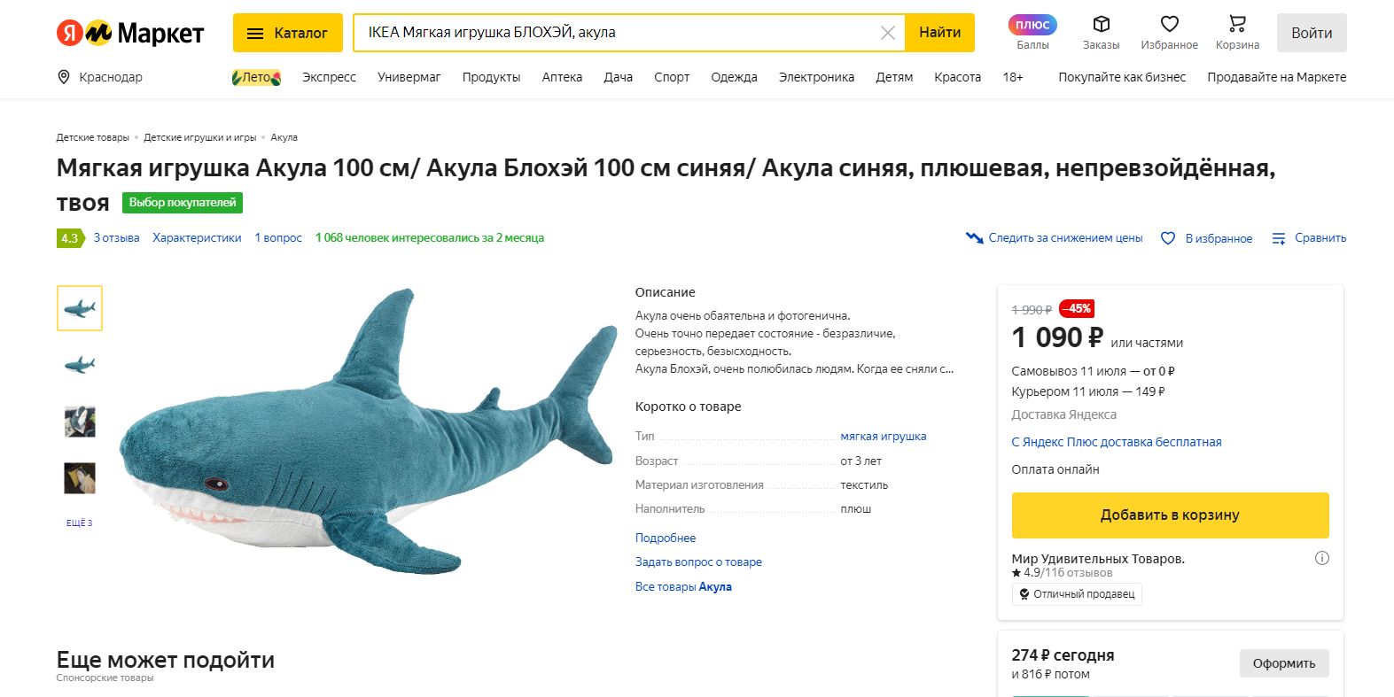Viewport: 1394px width, 697px height.
Task: Open the Заказы orders icon
Action: click(x=1100, y=24)
